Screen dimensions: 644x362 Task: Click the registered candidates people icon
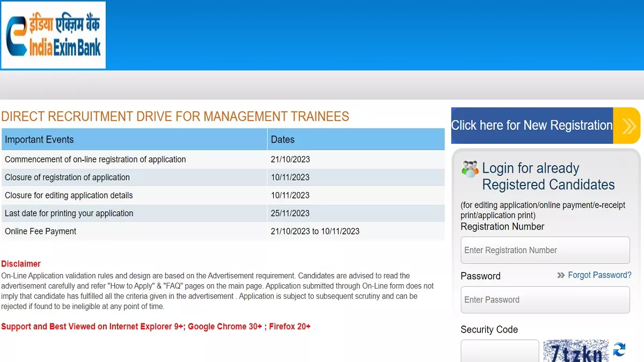pyautogui.click(x=470, y=169)
